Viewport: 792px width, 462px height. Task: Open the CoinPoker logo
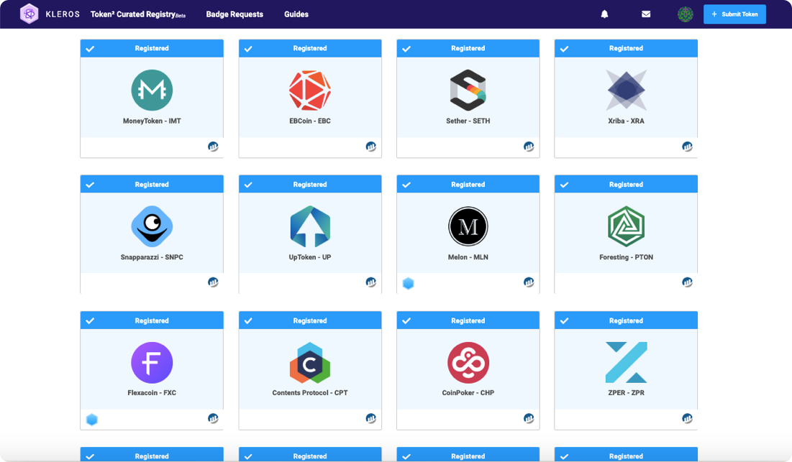(468, 363)
